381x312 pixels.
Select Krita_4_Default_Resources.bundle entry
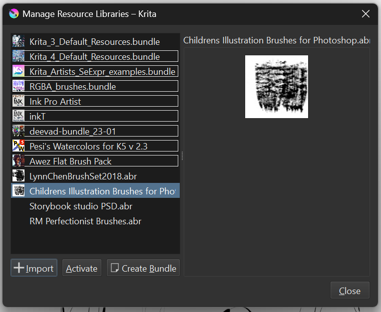[95, 56]
